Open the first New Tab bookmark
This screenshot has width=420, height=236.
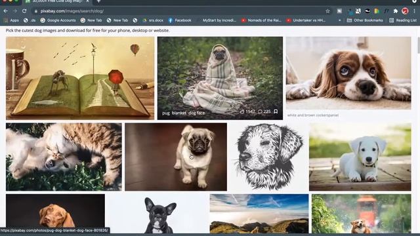pos(91,20)
